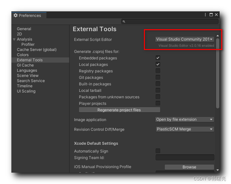Viewport: 231px width, 184px height.
Task: Open Scene View preferences
Action: pos(28,76)
